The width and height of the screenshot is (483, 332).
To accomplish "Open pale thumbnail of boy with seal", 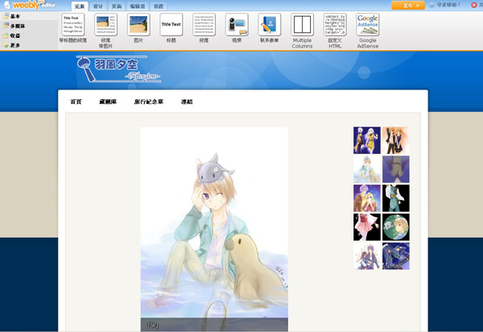I will [x=367, y=169].
